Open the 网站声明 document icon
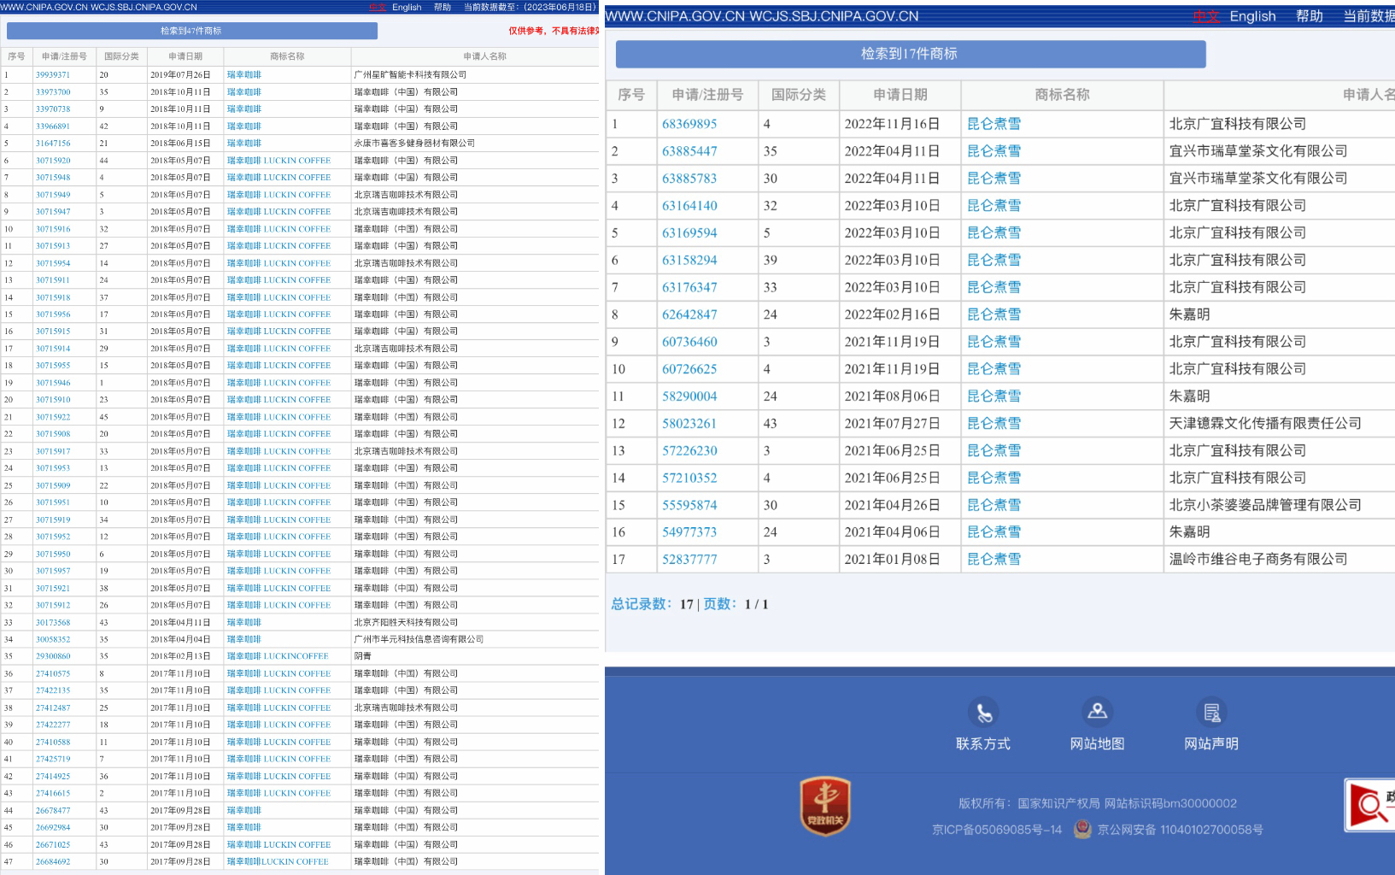Image resolution: width=1395 pixels, height=875 pixels. point(1211,712)
